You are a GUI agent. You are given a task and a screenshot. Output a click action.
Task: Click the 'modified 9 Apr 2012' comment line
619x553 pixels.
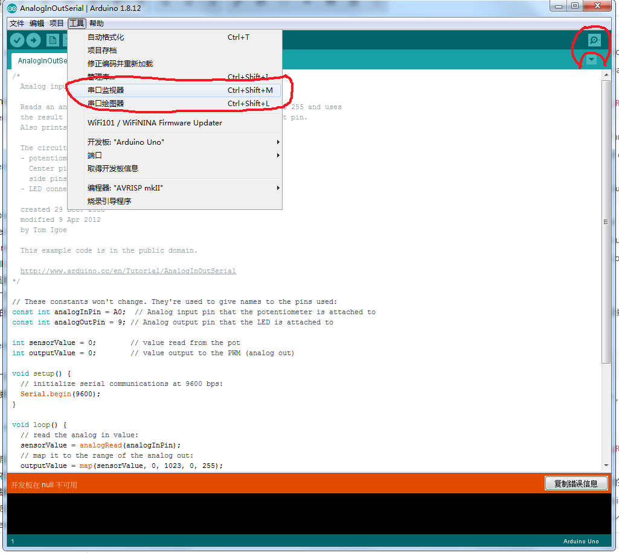(x=60, y=220)
